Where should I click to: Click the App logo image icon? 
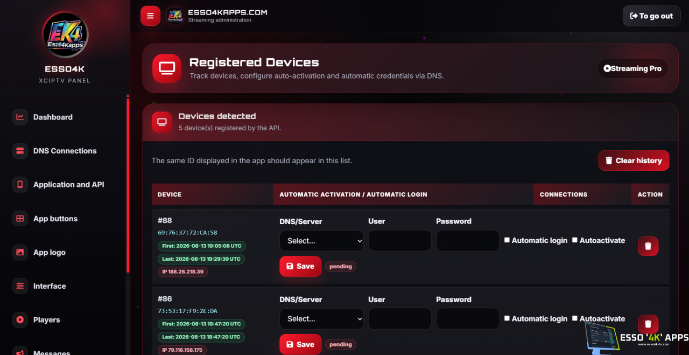pos(20,252)
